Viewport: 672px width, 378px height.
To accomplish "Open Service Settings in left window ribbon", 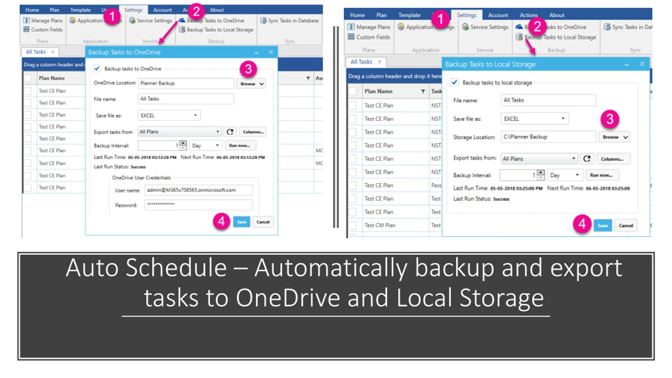I will pos(150,20).
